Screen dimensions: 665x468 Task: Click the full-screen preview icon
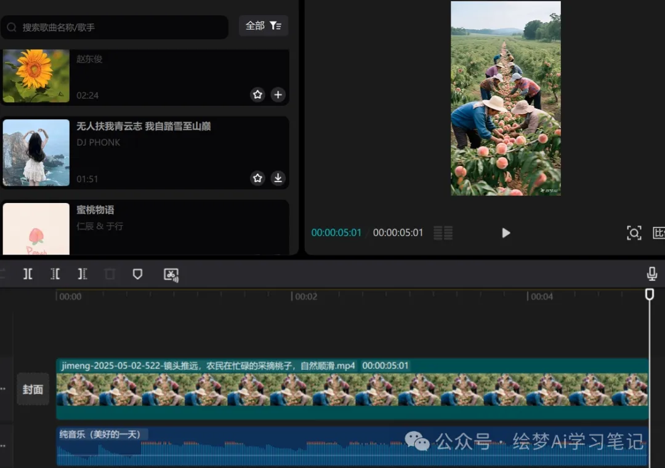pos(634,233)
